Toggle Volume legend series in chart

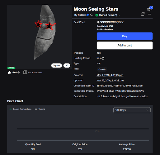40,109
